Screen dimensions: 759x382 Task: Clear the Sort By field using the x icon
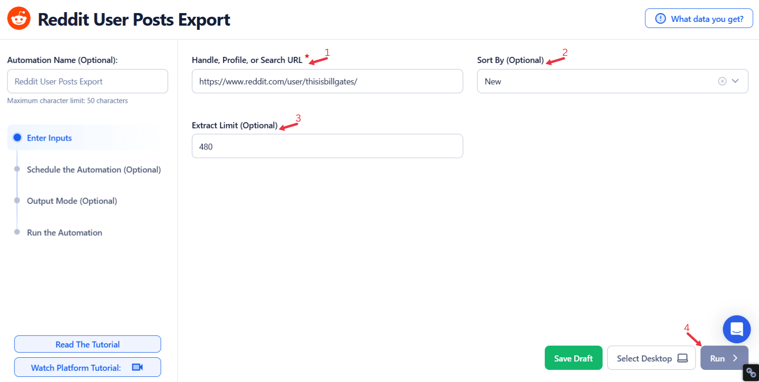click(722, 81)
